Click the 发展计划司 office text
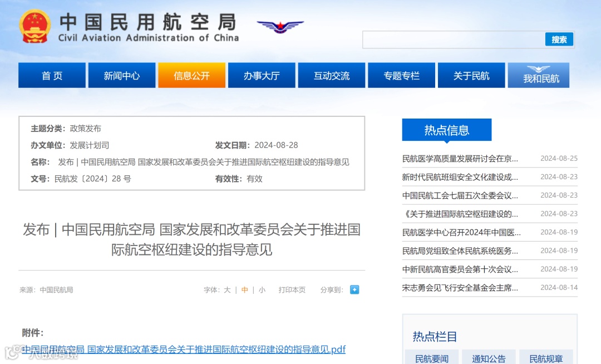The image size is (601, 364). (x=89, y=145)
